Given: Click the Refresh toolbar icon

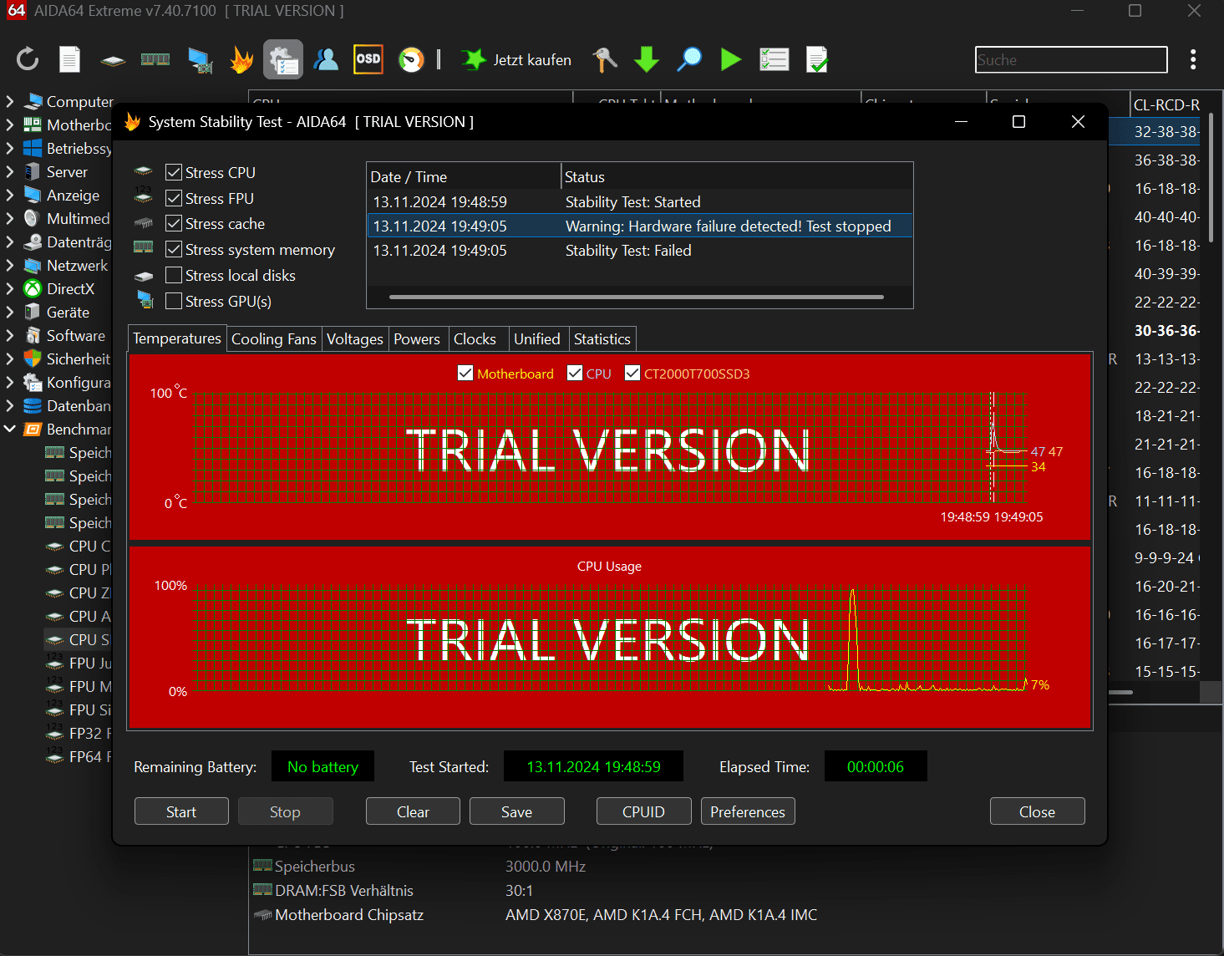Looking at the screenshot, I should [28, 59].
